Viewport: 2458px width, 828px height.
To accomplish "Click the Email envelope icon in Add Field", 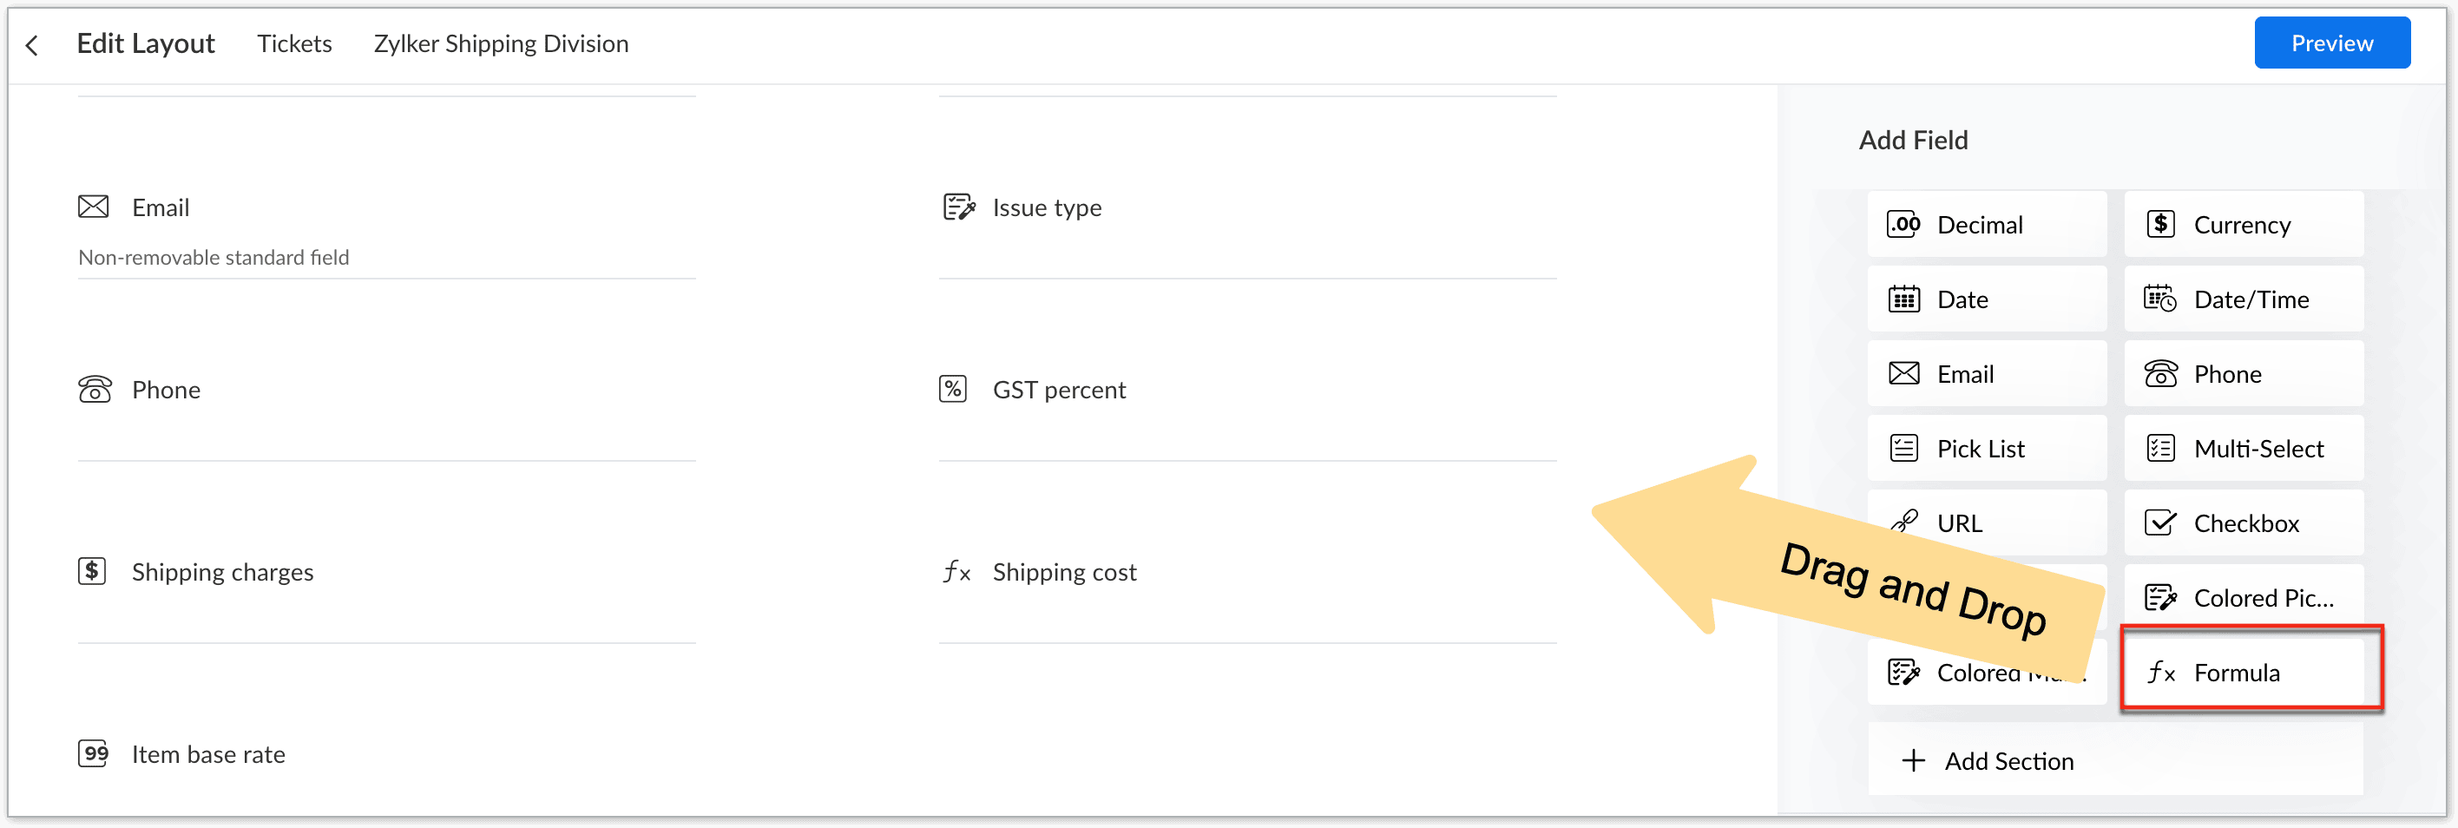I will pyautogui.click(x=1903, y=374).
